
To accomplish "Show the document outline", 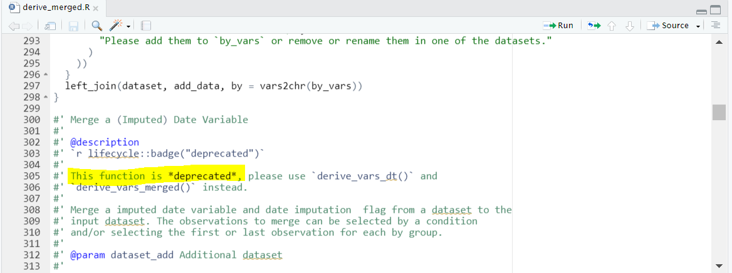I will click(x=715, y=25).
